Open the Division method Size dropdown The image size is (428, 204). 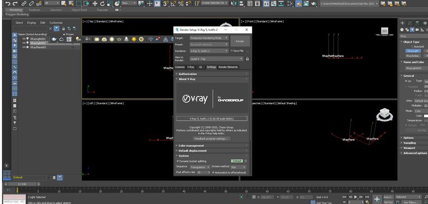coord(238,167)
